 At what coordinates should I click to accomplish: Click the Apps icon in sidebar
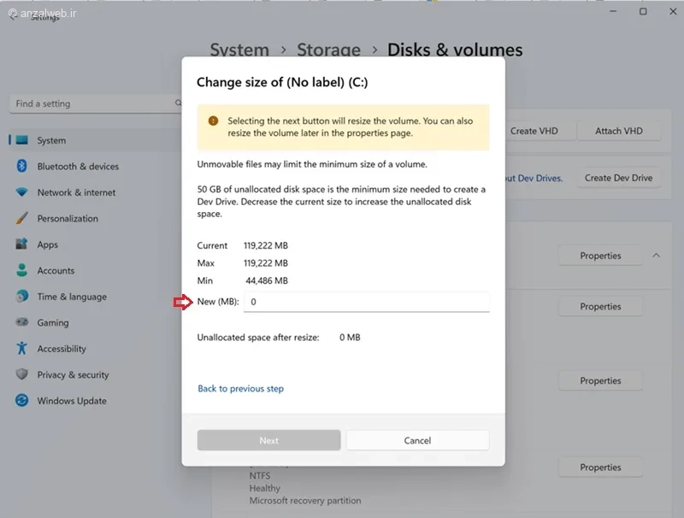pyautogui.click(x=22, y=244)
